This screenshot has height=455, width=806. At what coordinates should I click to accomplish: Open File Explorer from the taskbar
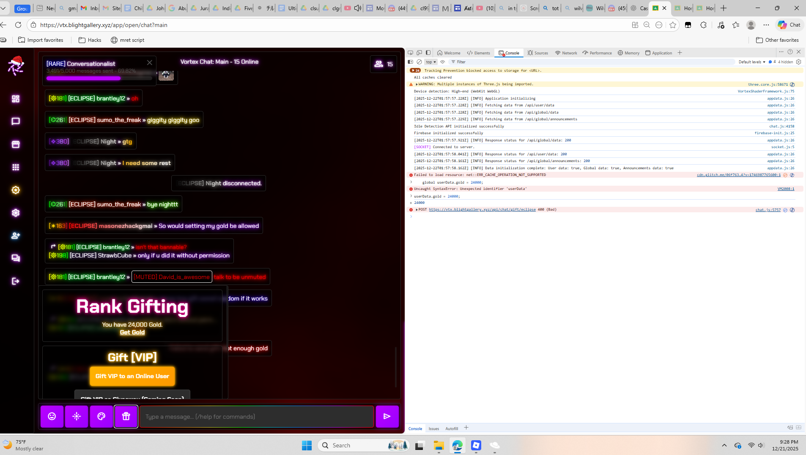[x=439, y=445]
